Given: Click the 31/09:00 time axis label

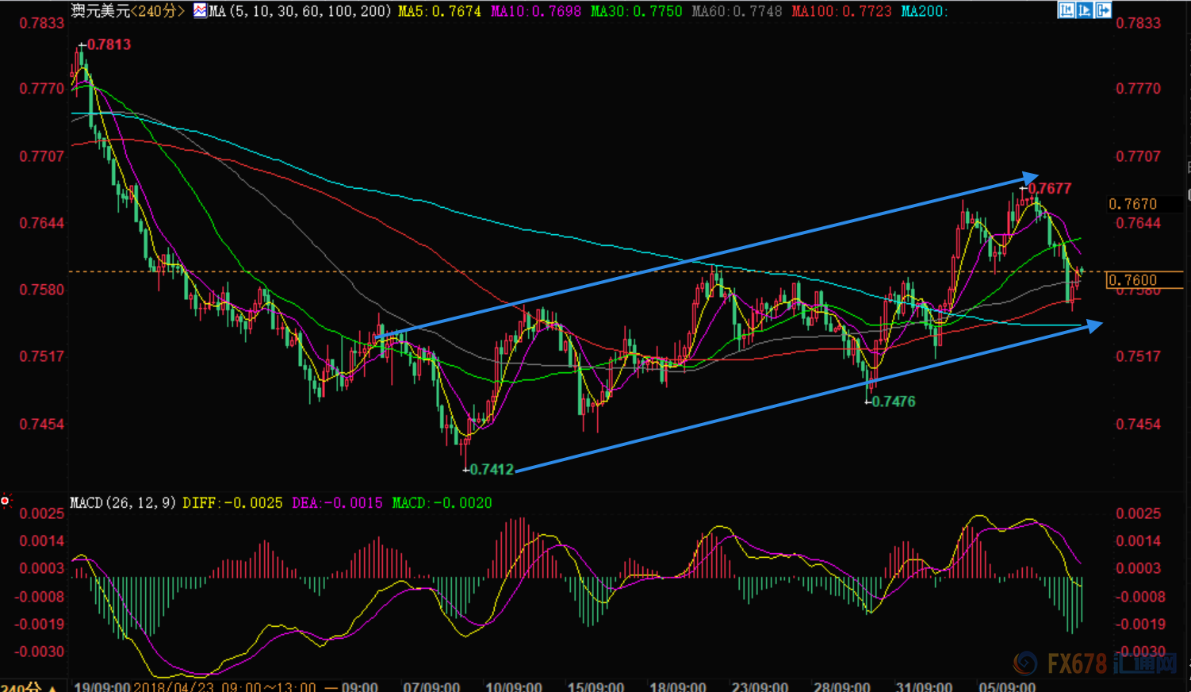Looking at the screenshot, I should pyautogui.click(x=925, y=686).
